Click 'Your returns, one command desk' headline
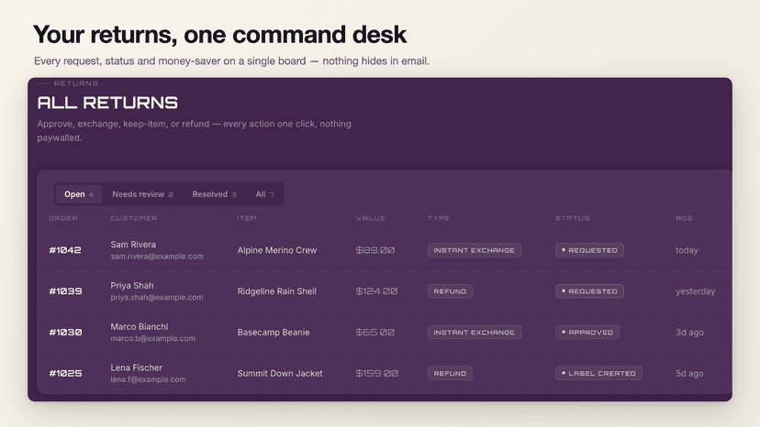 click(x=219, y=35)
